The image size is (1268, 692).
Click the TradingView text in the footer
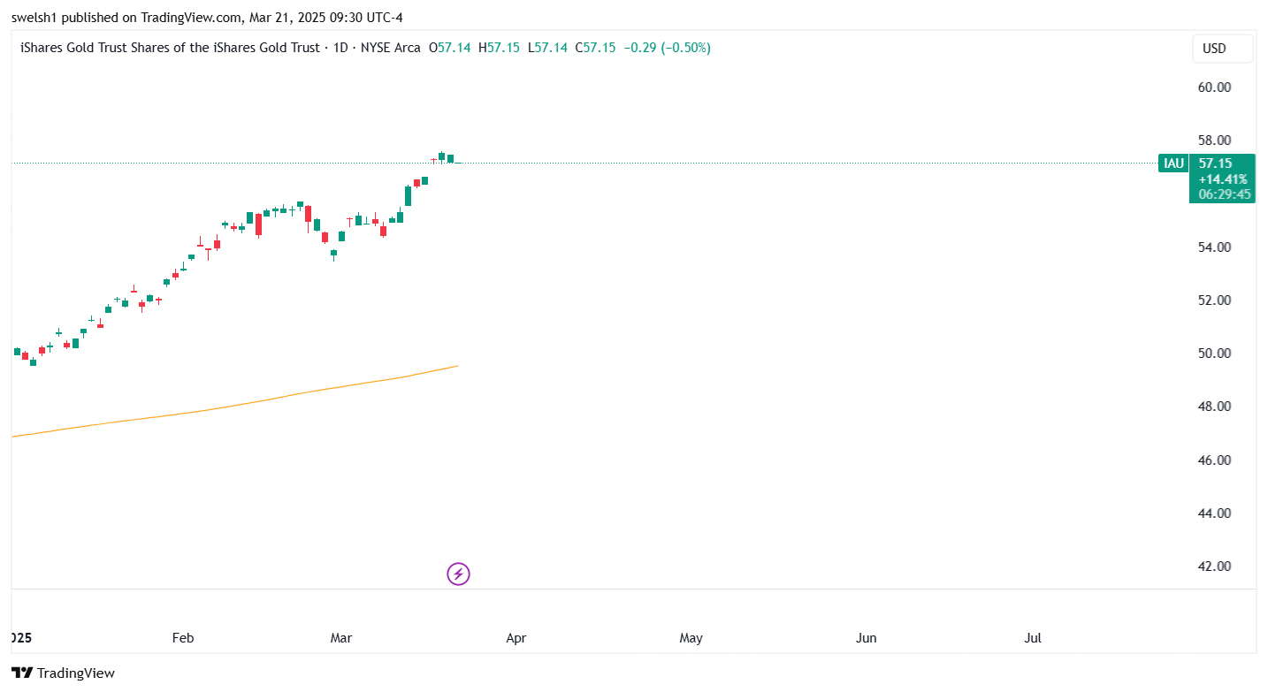(76, 673)
